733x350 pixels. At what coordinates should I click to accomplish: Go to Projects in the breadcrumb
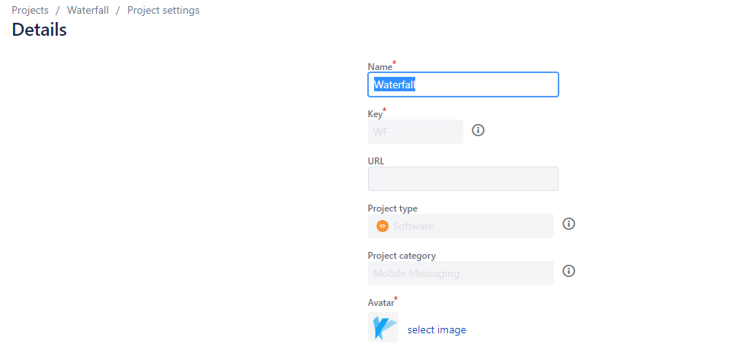point(30,11)
